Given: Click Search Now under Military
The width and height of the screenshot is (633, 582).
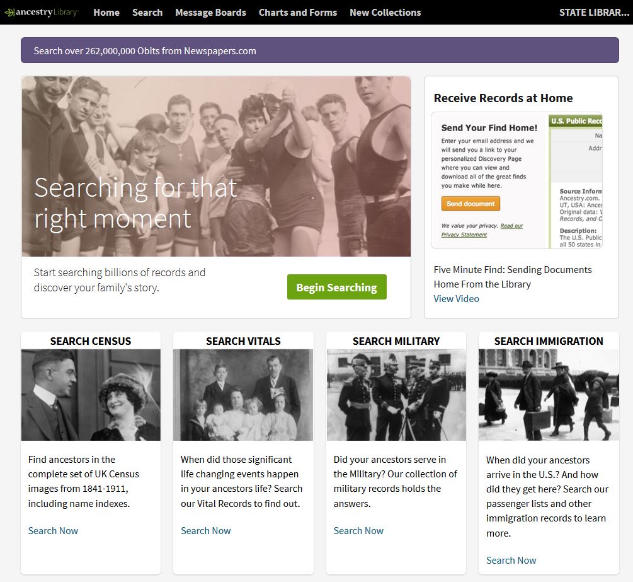Looking at the screenshot, I should point(358,531).
